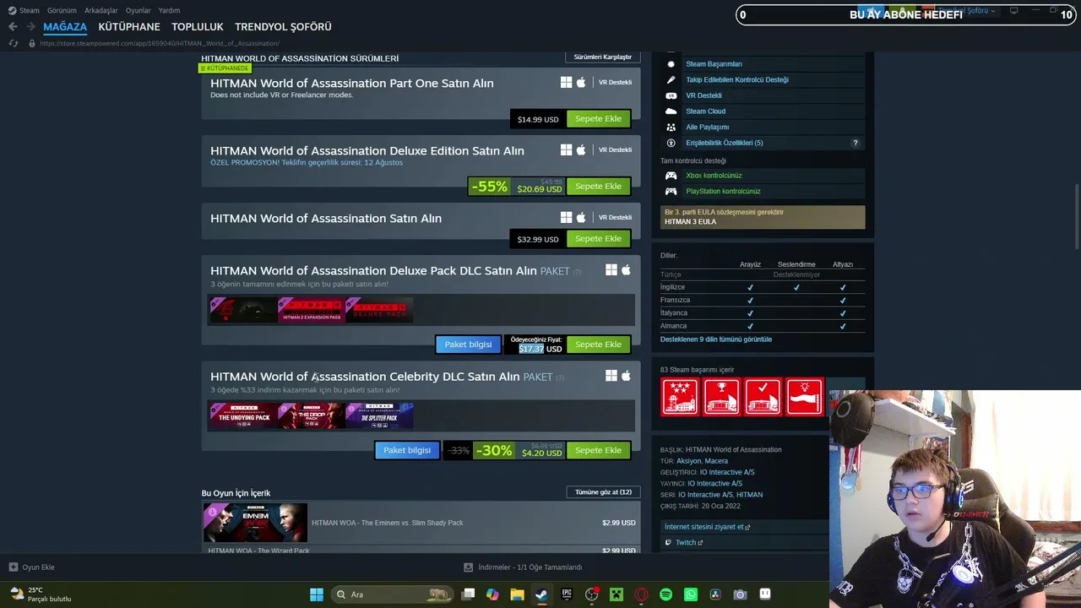Switch to the TOPLULUK tab
The image size is (1081, 608).
[x=198, y=27]
